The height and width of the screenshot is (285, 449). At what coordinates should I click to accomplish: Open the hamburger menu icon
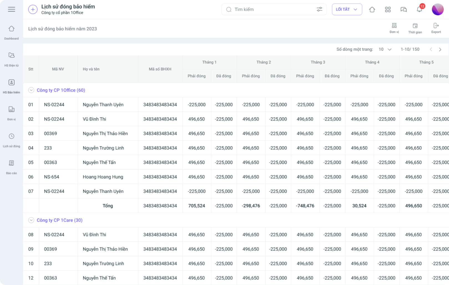point(11,9)
